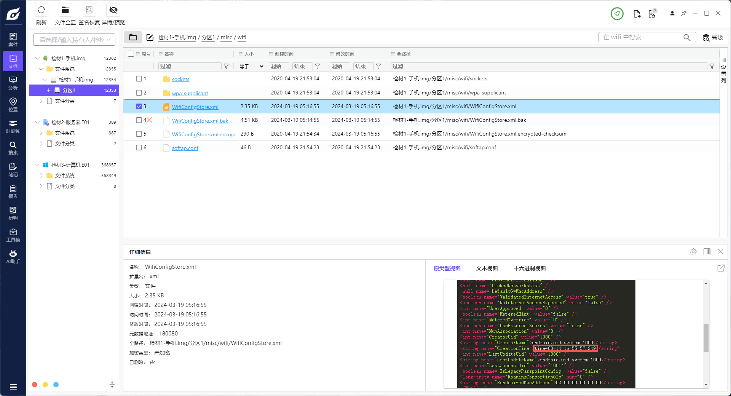Check the box for softap.conf
This screenshot has height=396, width=731.
click(x=139, y=147)
